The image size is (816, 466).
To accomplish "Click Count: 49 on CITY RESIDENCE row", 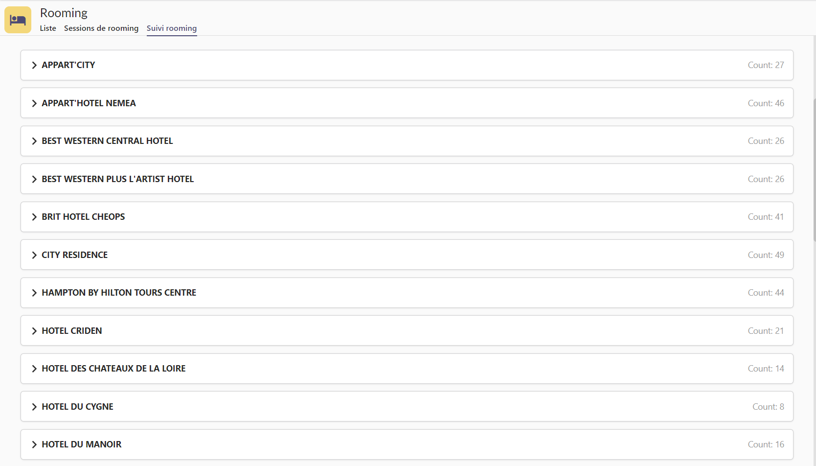I will point(766,255).
